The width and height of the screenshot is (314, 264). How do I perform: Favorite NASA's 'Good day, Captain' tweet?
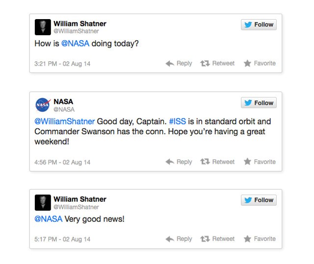(260, 162)
